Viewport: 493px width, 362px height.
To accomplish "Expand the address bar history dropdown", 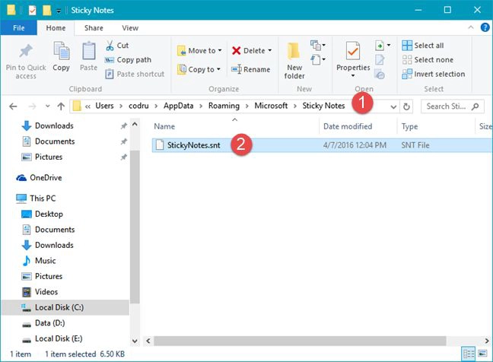I will coord(393,106).
